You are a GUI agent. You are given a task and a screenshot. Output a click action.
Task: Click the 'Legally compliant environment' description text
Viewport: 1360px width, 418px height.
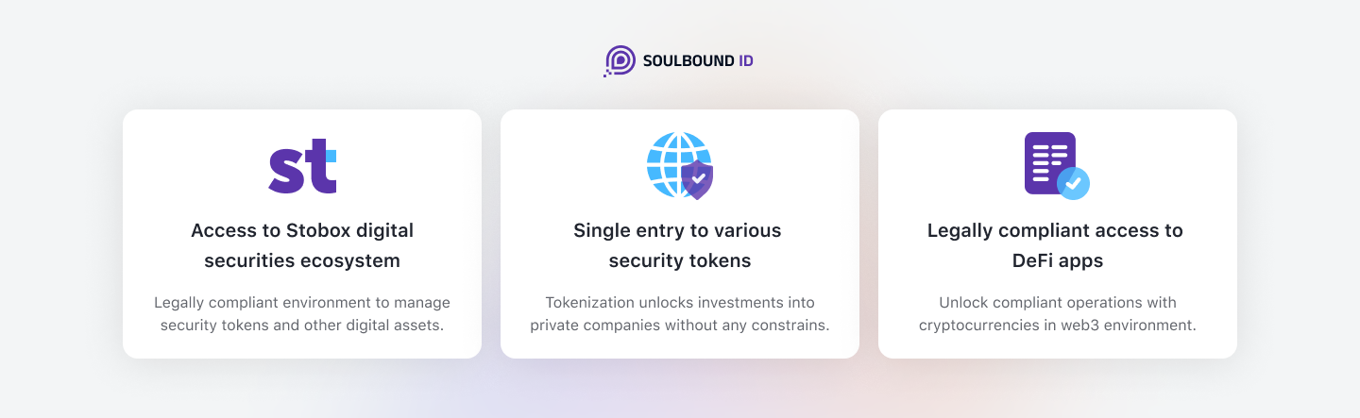tap(302, 314)
